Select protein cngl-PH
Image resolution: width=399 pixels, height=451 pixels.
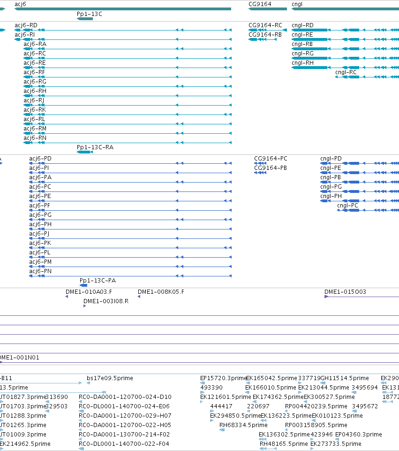[x=331, y=196]
